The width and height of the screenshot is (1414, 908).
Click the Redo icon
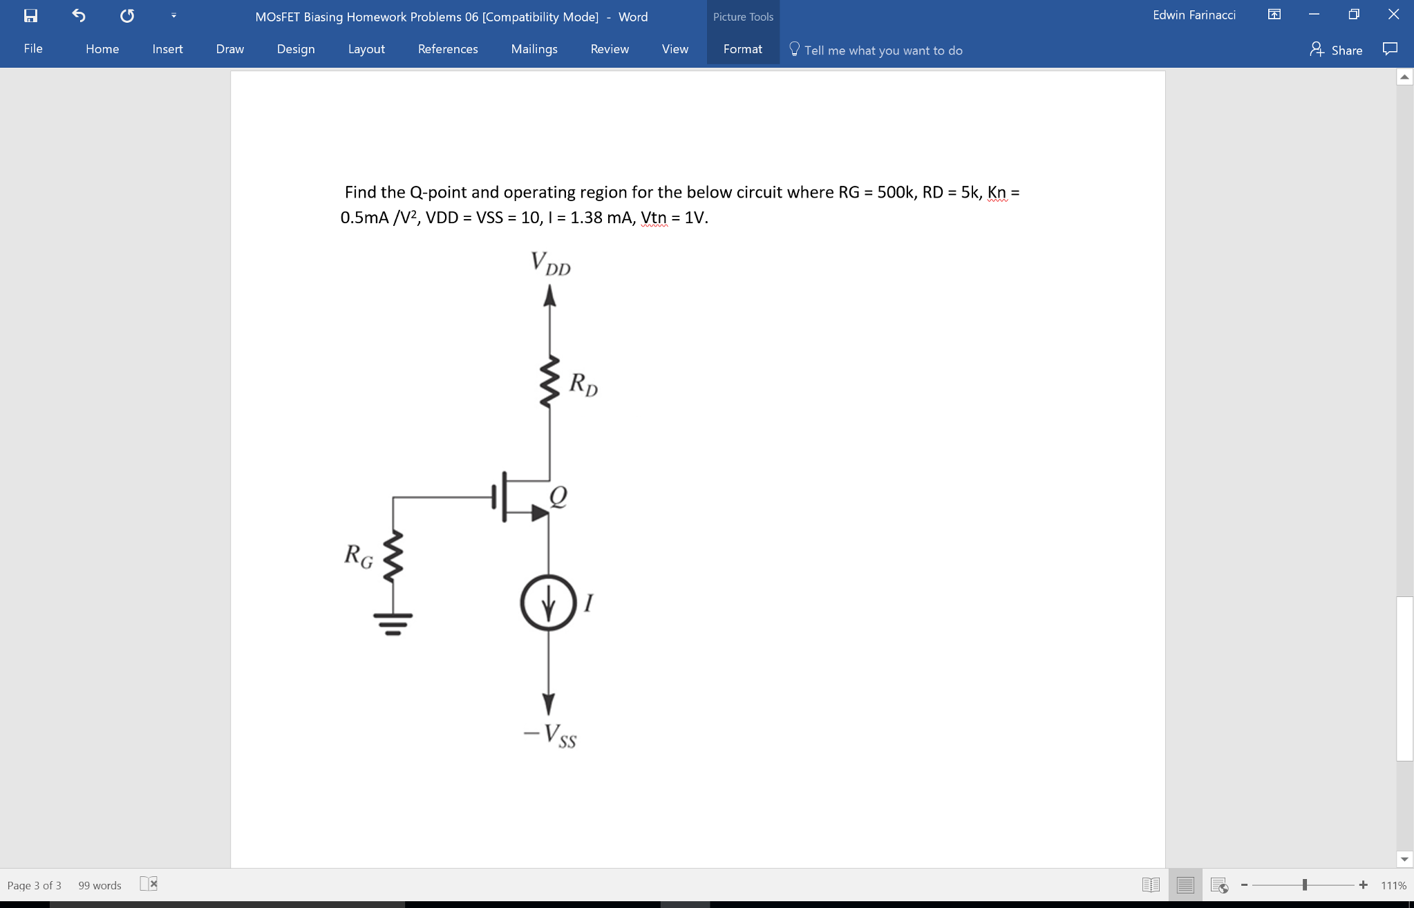126,15
